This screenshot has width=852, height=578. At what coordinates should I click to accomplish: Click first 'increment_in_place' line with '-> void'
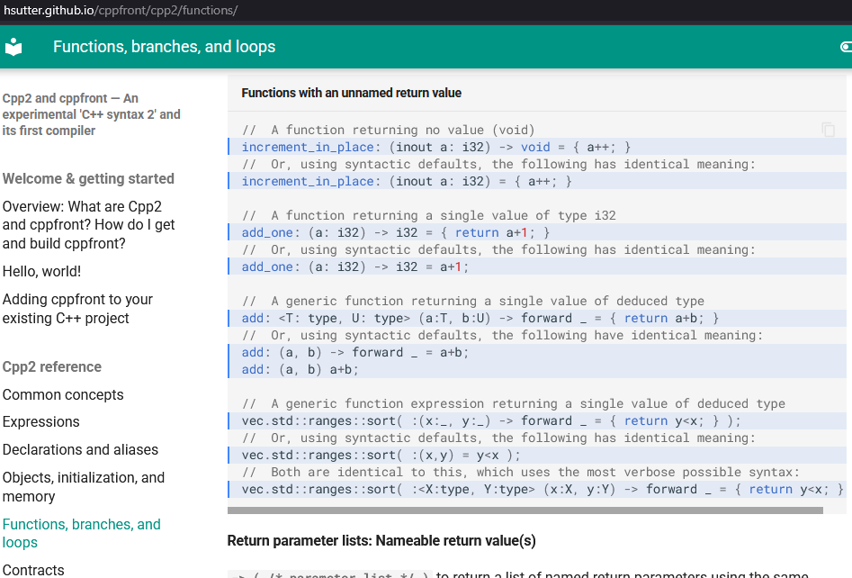click(435, 148)
